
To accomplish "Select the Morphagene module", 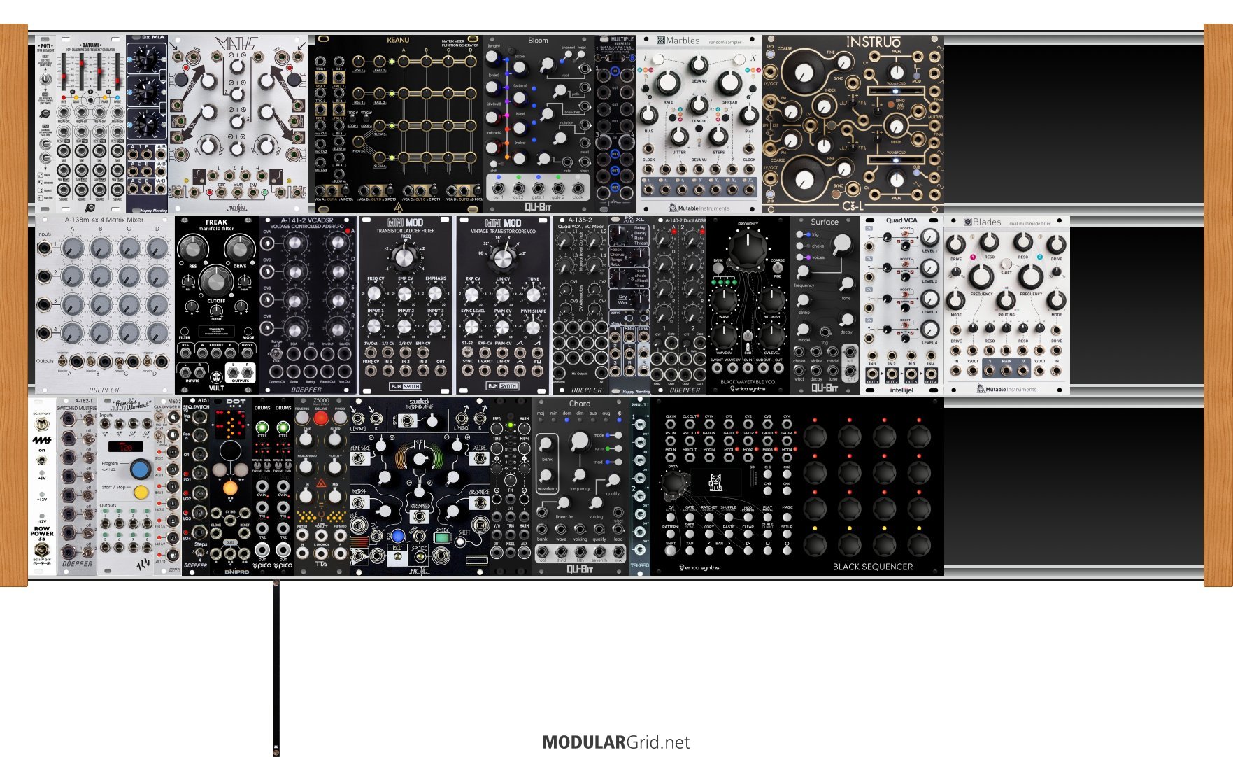I will point(420,486).
